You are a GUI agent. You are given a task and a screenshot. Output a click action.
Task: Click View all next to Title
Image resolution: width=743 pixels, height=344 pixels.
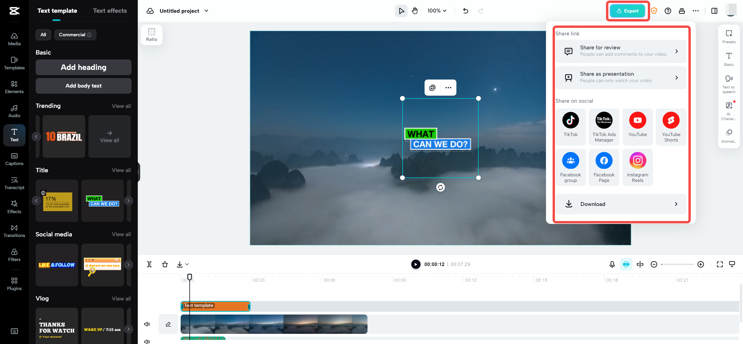121,170
